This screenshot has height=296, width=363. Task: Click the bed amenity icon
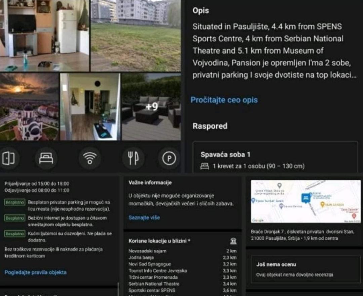[46, 158]
